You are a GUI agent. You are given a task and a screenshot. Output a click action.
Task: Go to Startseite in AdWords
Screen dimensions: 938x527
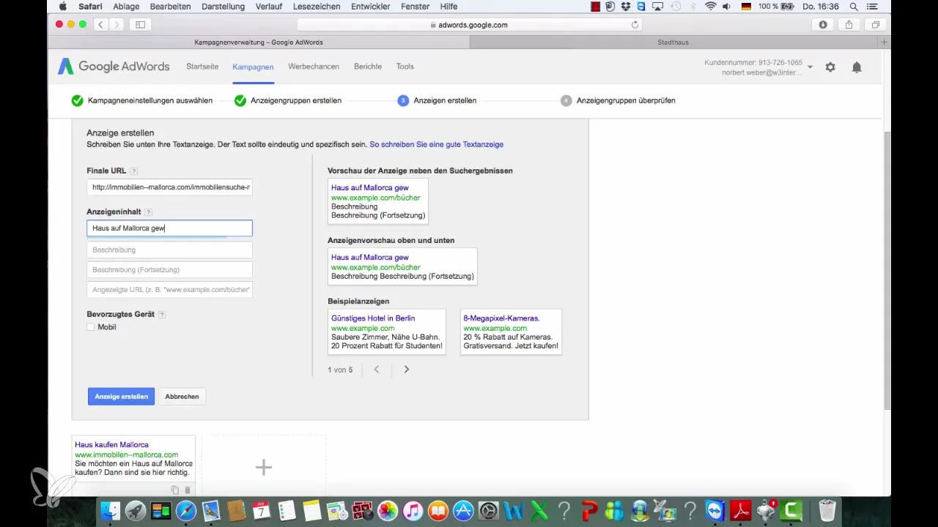coord(202,67)
